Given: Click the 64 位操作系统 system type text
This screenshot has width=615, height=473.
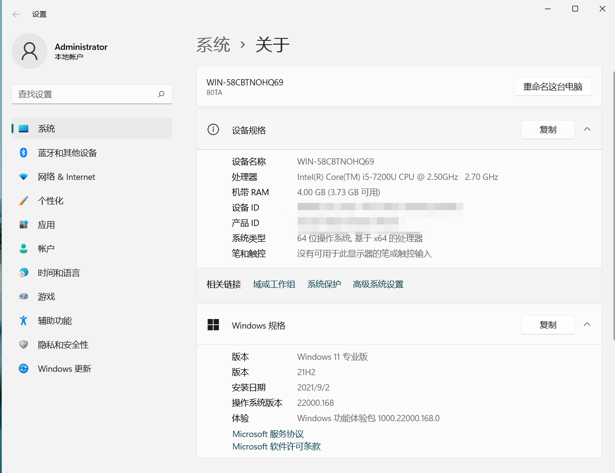Looking at the screenshot, I should (x=360, y=238).
